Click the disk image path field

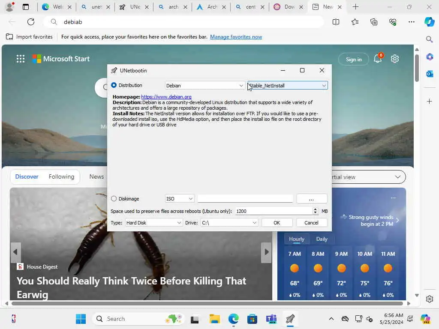tap(245, 199)
